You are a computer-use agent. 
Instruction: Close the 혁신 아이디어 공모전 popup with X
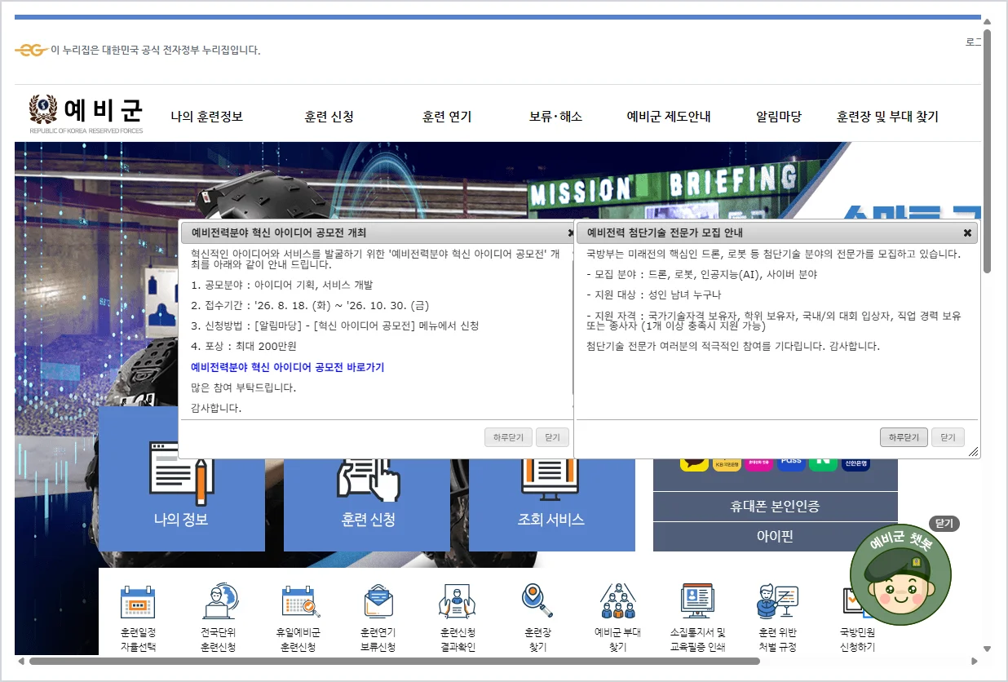click(x=571, y=232)
